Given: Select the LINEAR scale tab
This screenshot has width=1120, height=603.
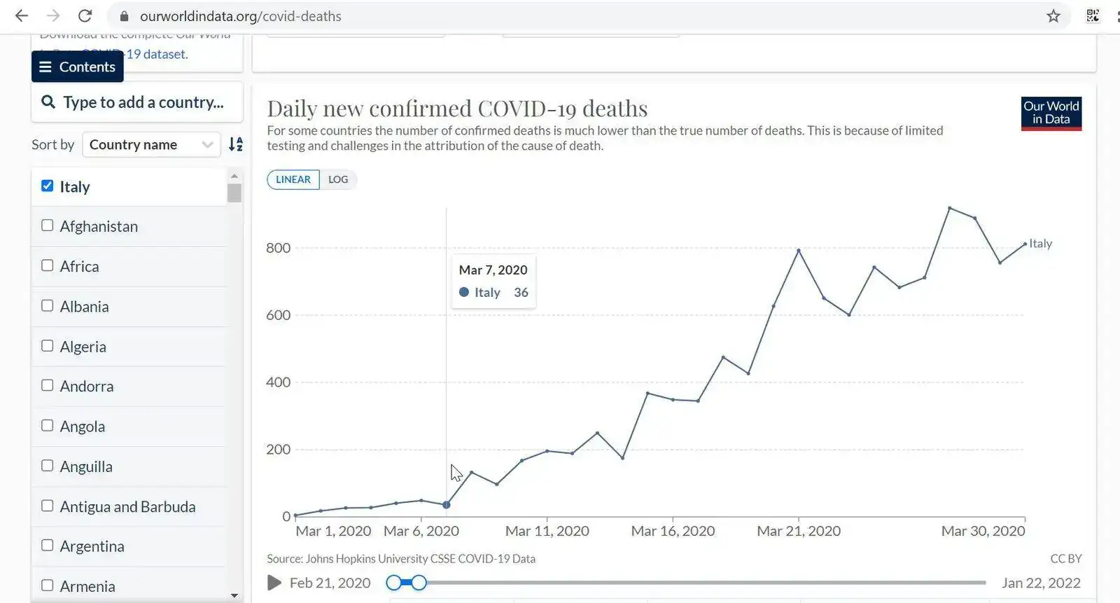Looking at the screenshot, I should pos(293,179).
